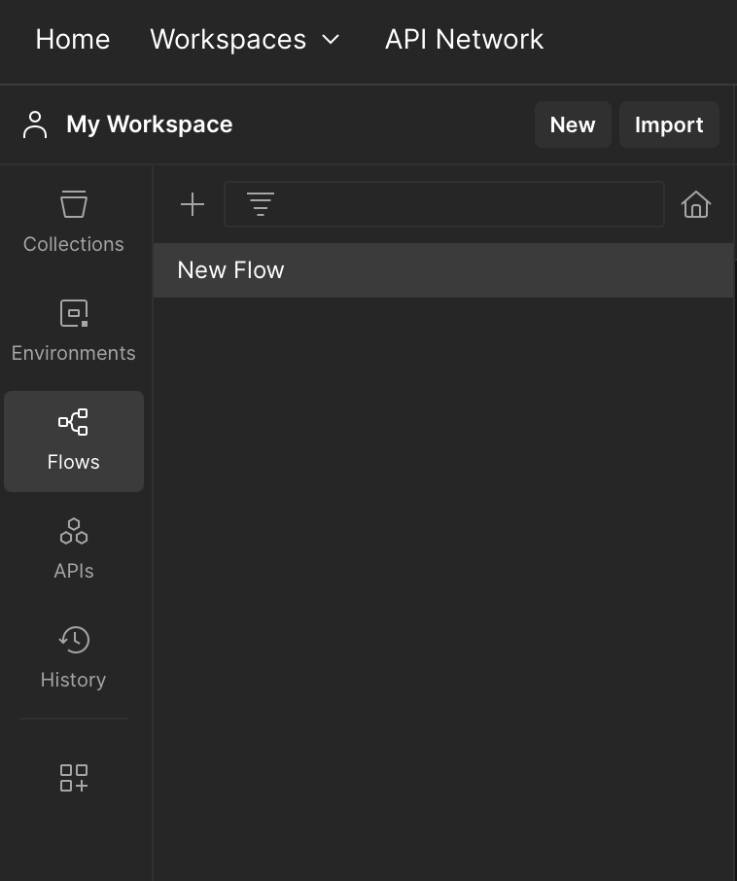The height and width of the screenshot is (881, 737).
Task: Open the APIs hexagon icon
Action: pos(74,531)
